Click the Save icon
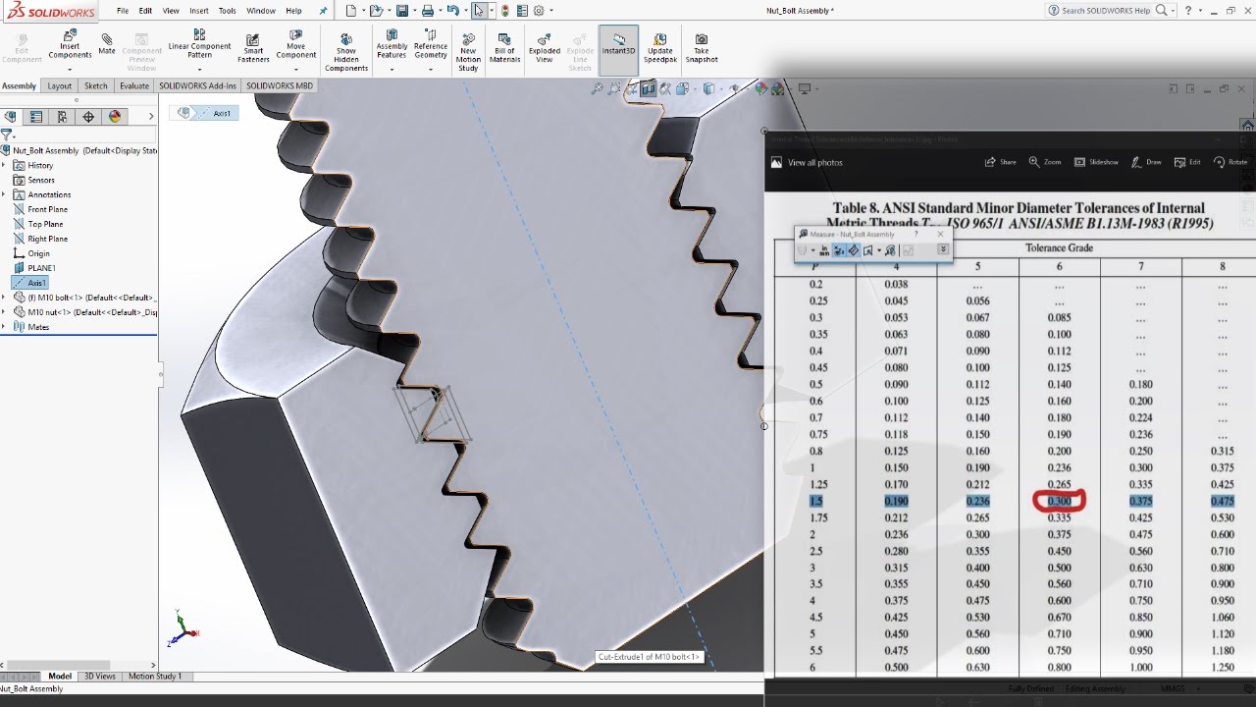The height and width of the screenshot is (707, 1256). 401,10
